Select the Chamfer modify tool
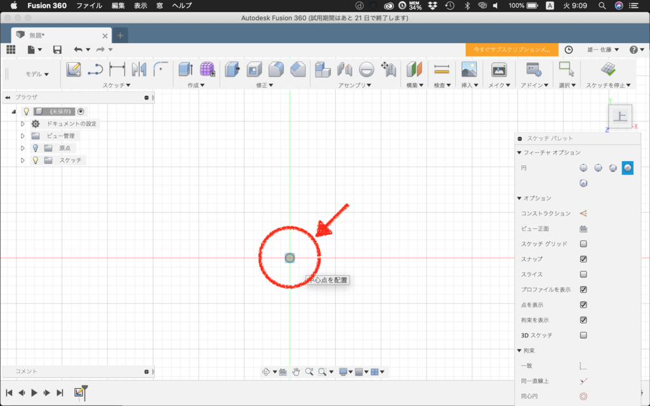The height and width of the screenshot is (406, 650). [x=298, y=69]
